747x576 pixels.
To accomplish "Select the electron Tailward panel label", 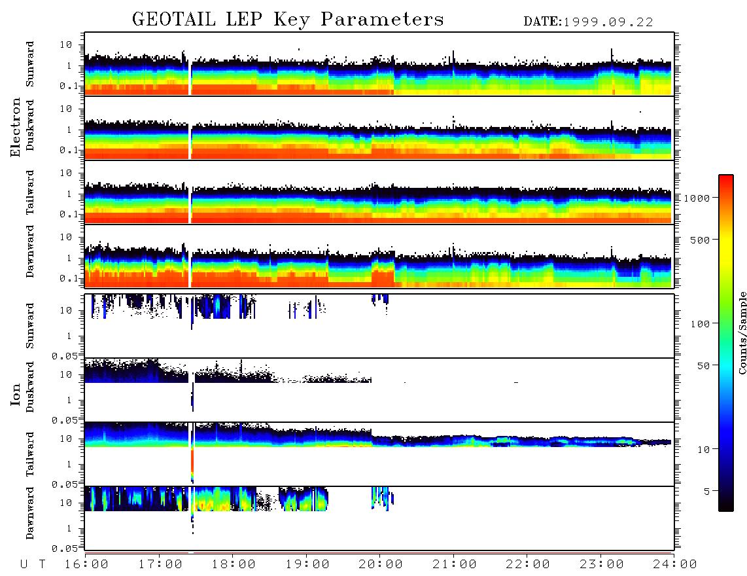I will point(30,192).
